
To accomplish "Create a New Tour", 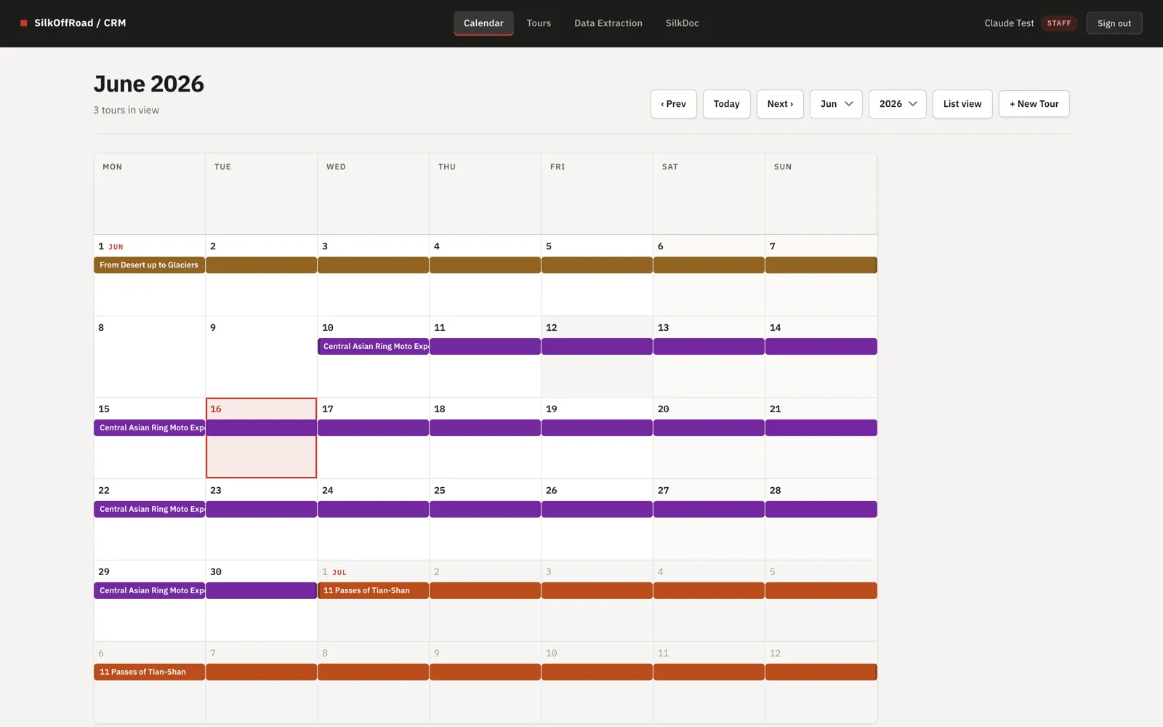I will coord(1034,104).
